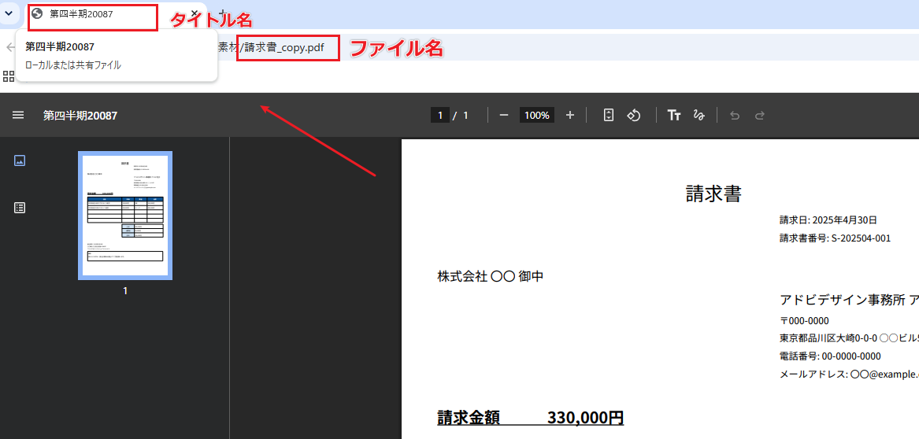Click the 株式会社 〇〇 御中 text

[x=490, y=276]
